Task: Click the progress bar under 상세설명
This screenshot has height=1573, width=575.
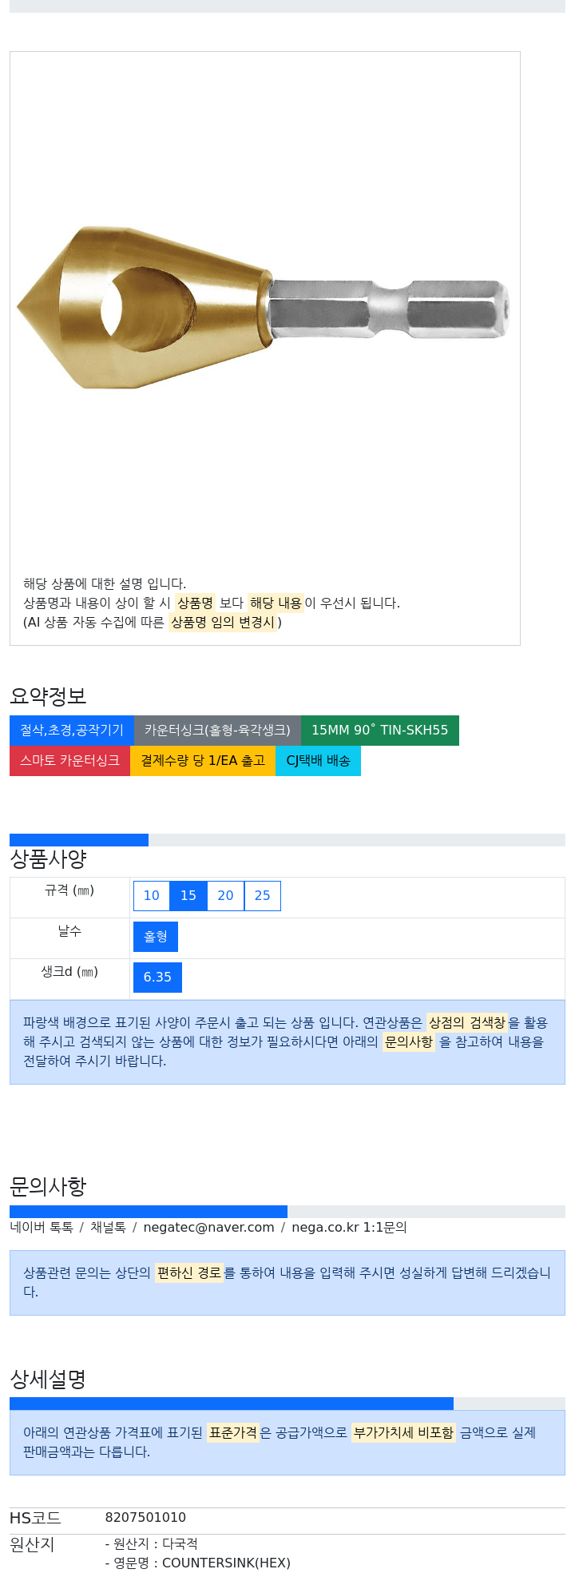Action: tap(287, 1404)
